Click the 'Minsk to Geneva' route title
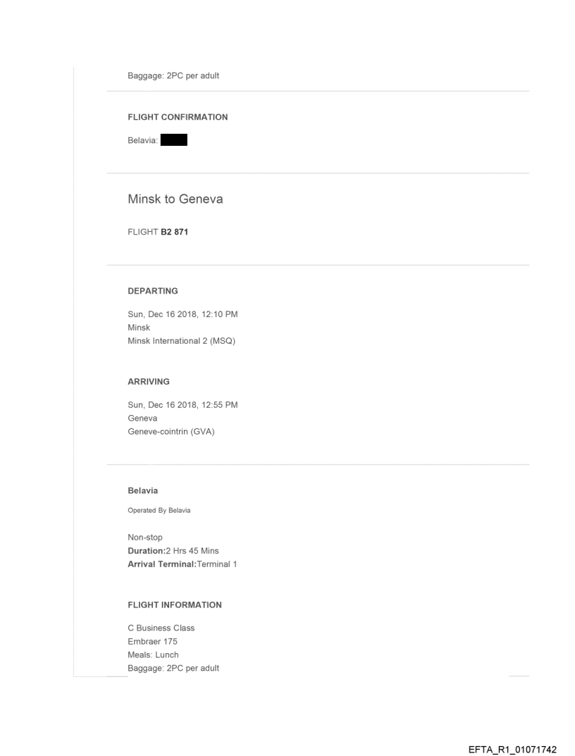575x756 pixels. pos(175,199)
